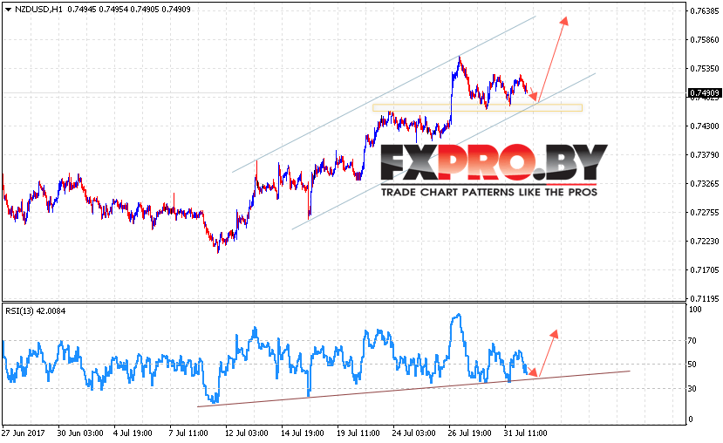Select the yellow support zone rectangle
723x443 pixels.
click(x=477, y=108)
